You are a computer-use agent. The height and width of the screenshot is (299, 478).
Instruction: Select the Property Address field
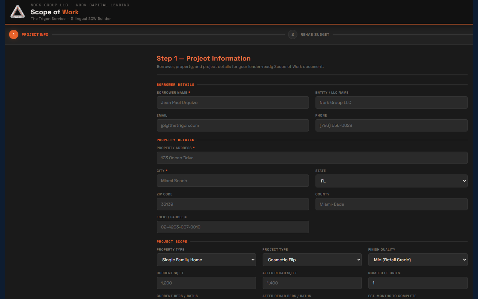[312, 158]
